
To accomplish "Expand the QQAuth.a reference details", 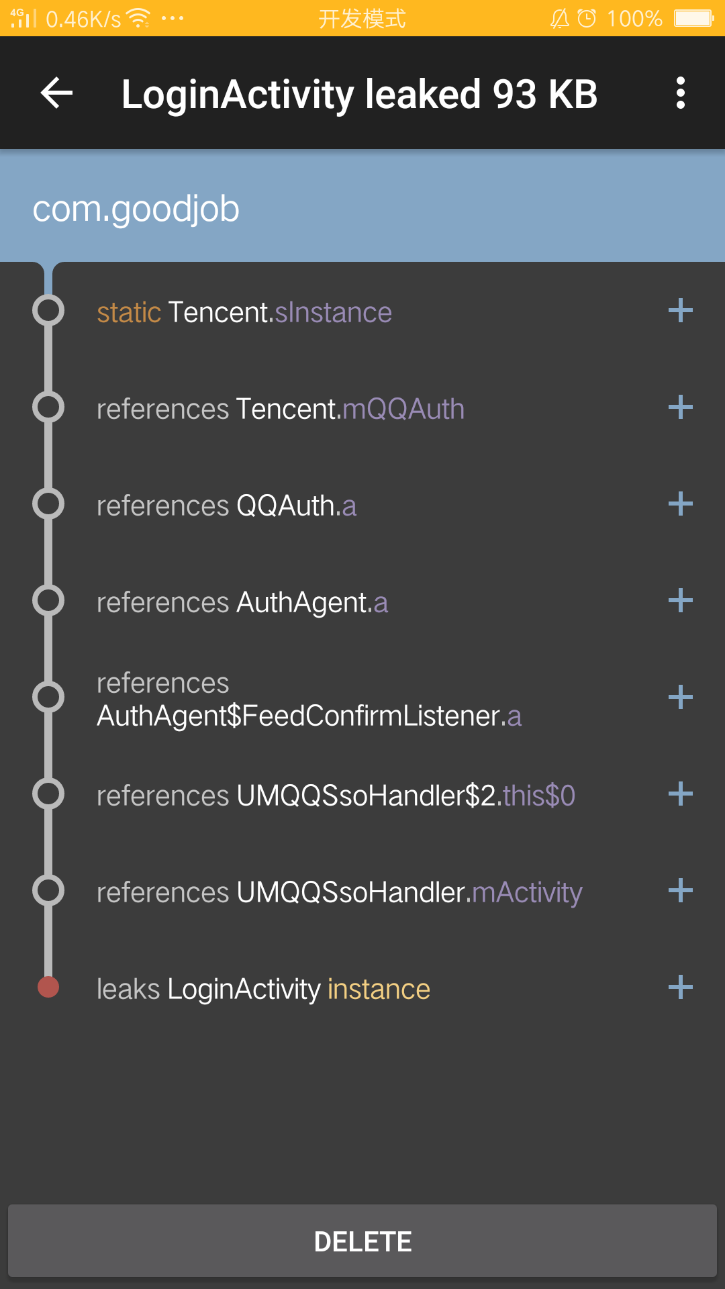I will coord(681,504).
